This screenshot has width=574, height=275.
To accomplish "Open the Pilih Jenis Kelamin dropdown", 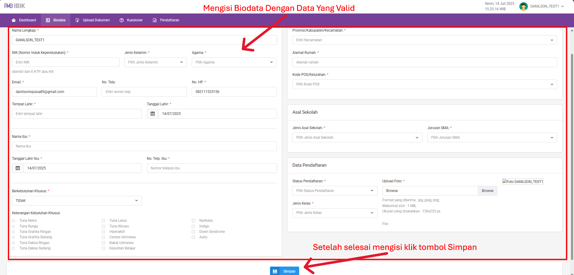I will click(155, 62).
